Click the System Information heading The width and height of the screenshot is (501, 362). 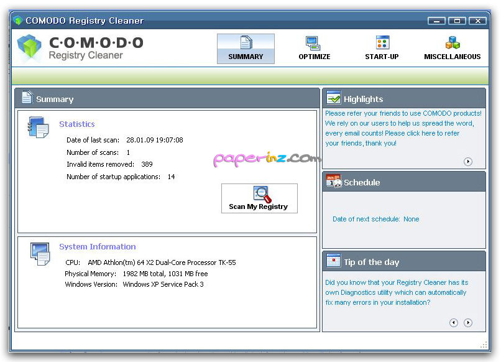pos(98,246)
